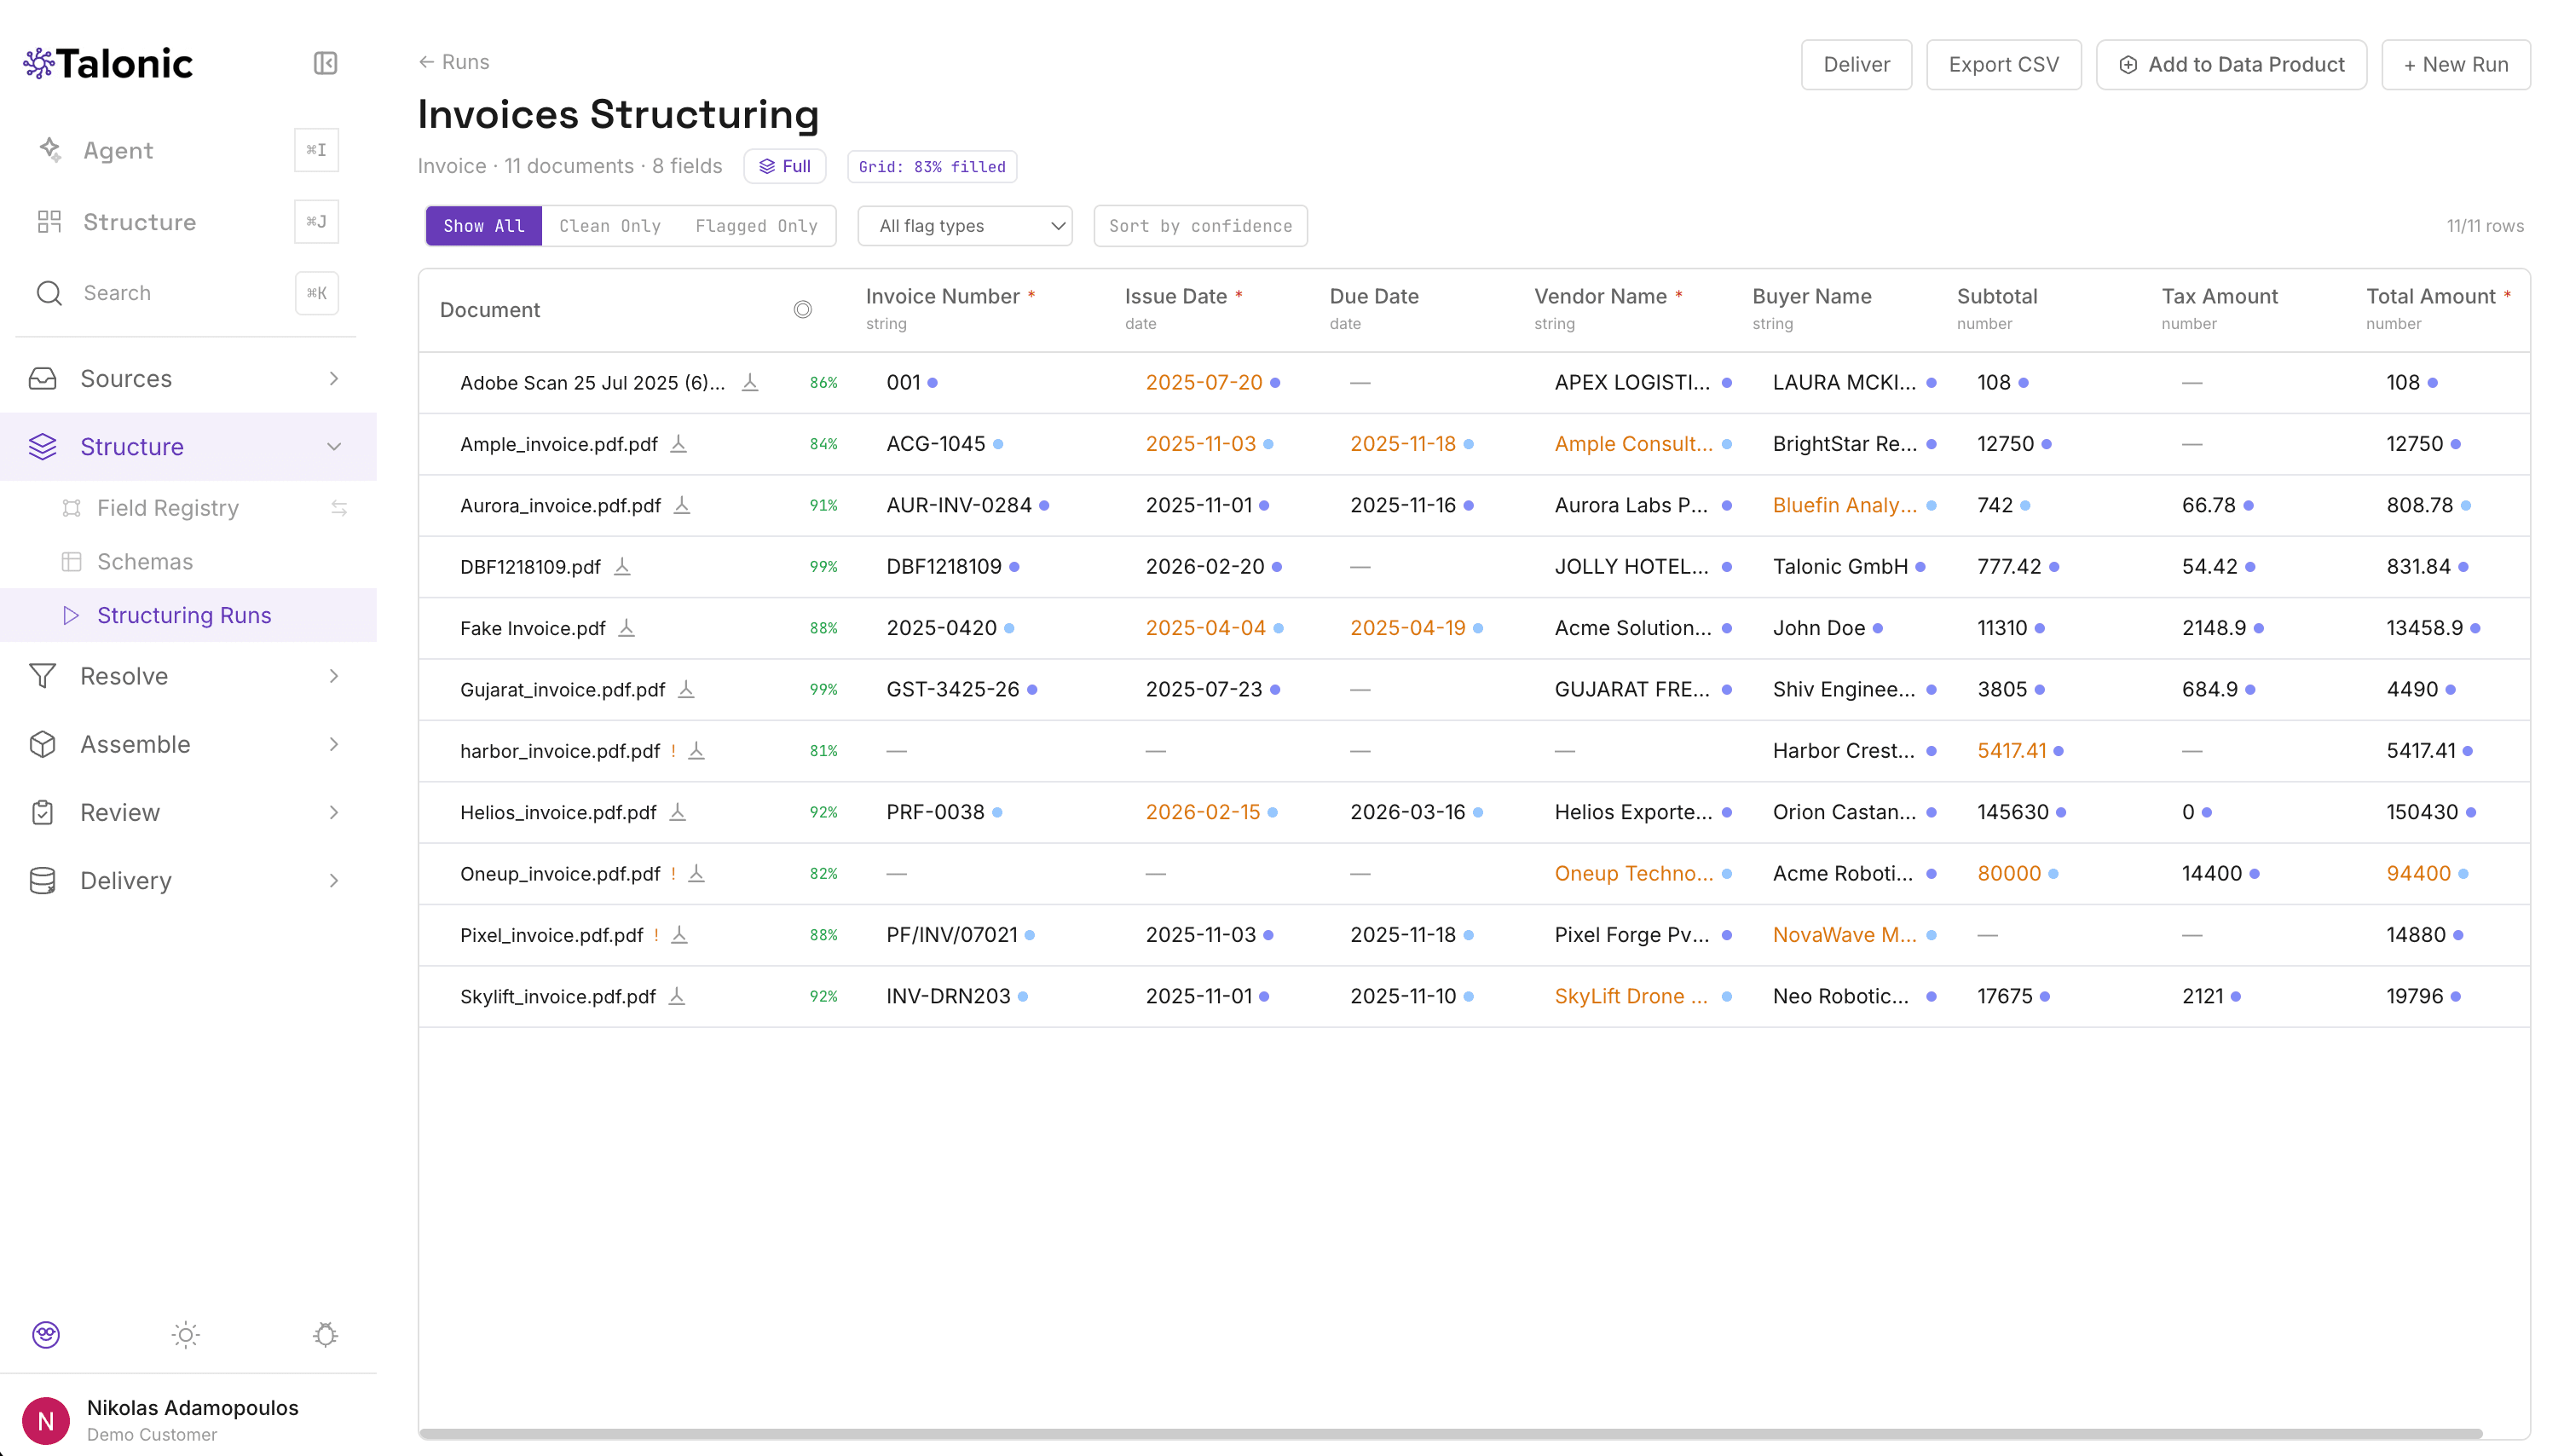2564x1456 pixels.
Task: Click the confidence dot next to 94400
Action: click(2463, 873)
